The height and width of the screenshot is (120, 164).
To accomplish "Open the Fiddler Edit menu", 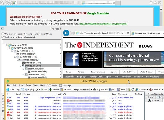I will 14,86.
